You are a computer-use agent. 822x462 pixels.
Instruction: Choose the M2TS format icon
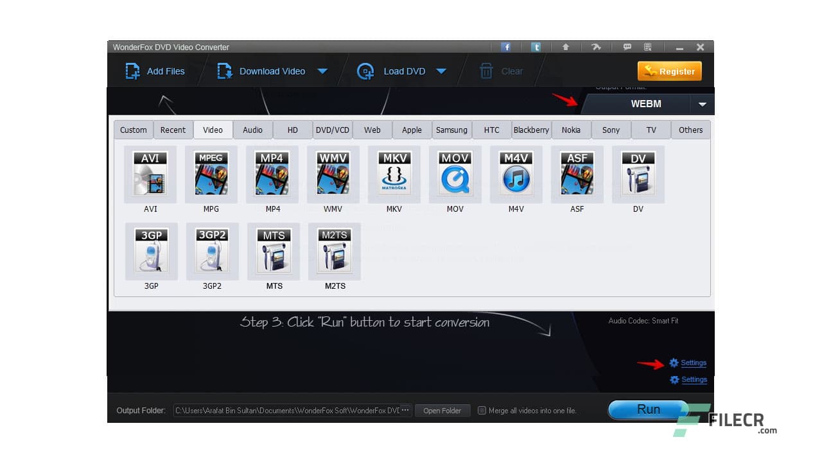[x=333, y=251]
